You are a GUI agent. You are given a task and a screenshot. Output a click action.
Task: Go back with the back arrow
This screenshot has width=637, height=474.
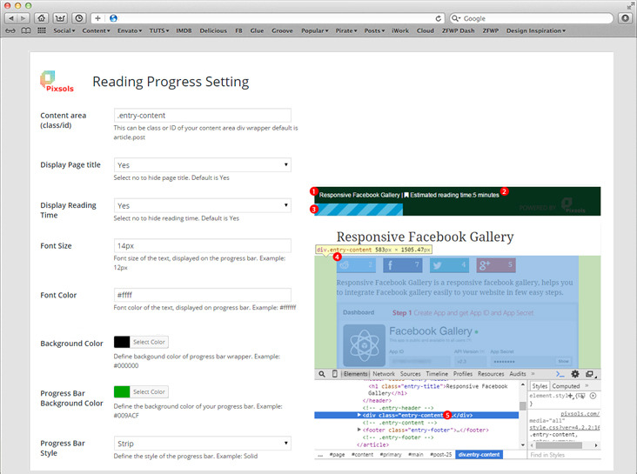tap(11, 18)
